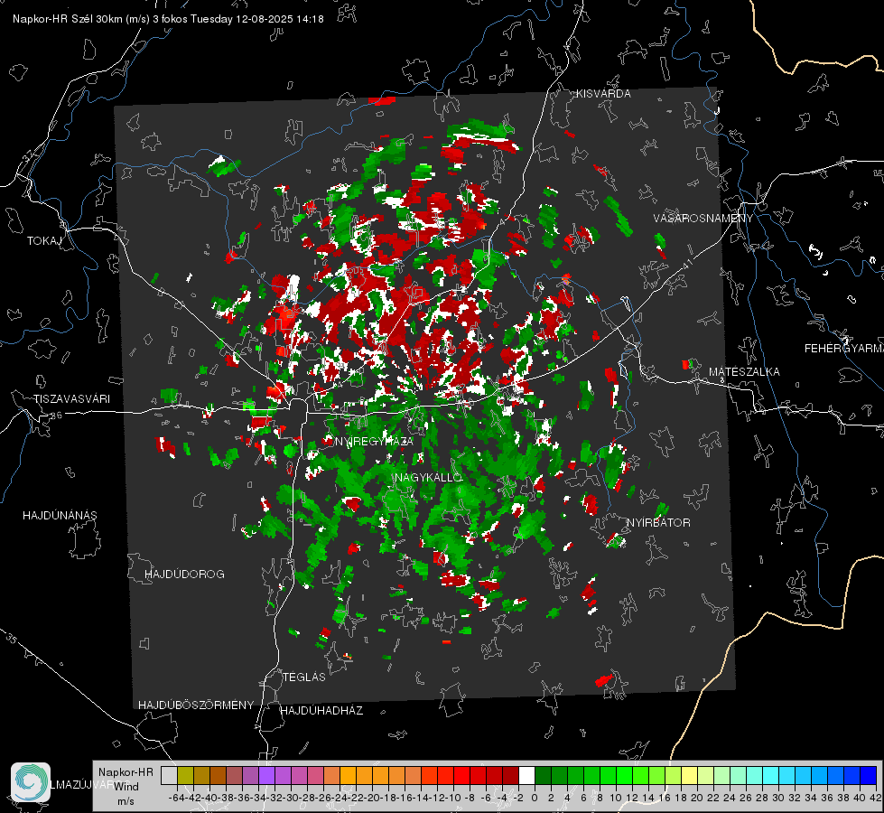Image resolution: width=884 pixels, height=813 pixels.
Task: Click the olive swatch above -64 label
Action: (x=185, y=776)
